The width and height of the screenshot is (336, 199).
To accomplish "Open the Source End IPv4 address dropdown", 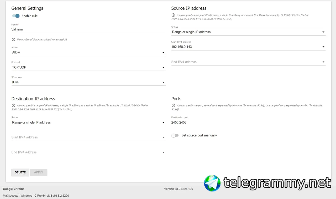I will pyautogui.click(x=248, y=62).
